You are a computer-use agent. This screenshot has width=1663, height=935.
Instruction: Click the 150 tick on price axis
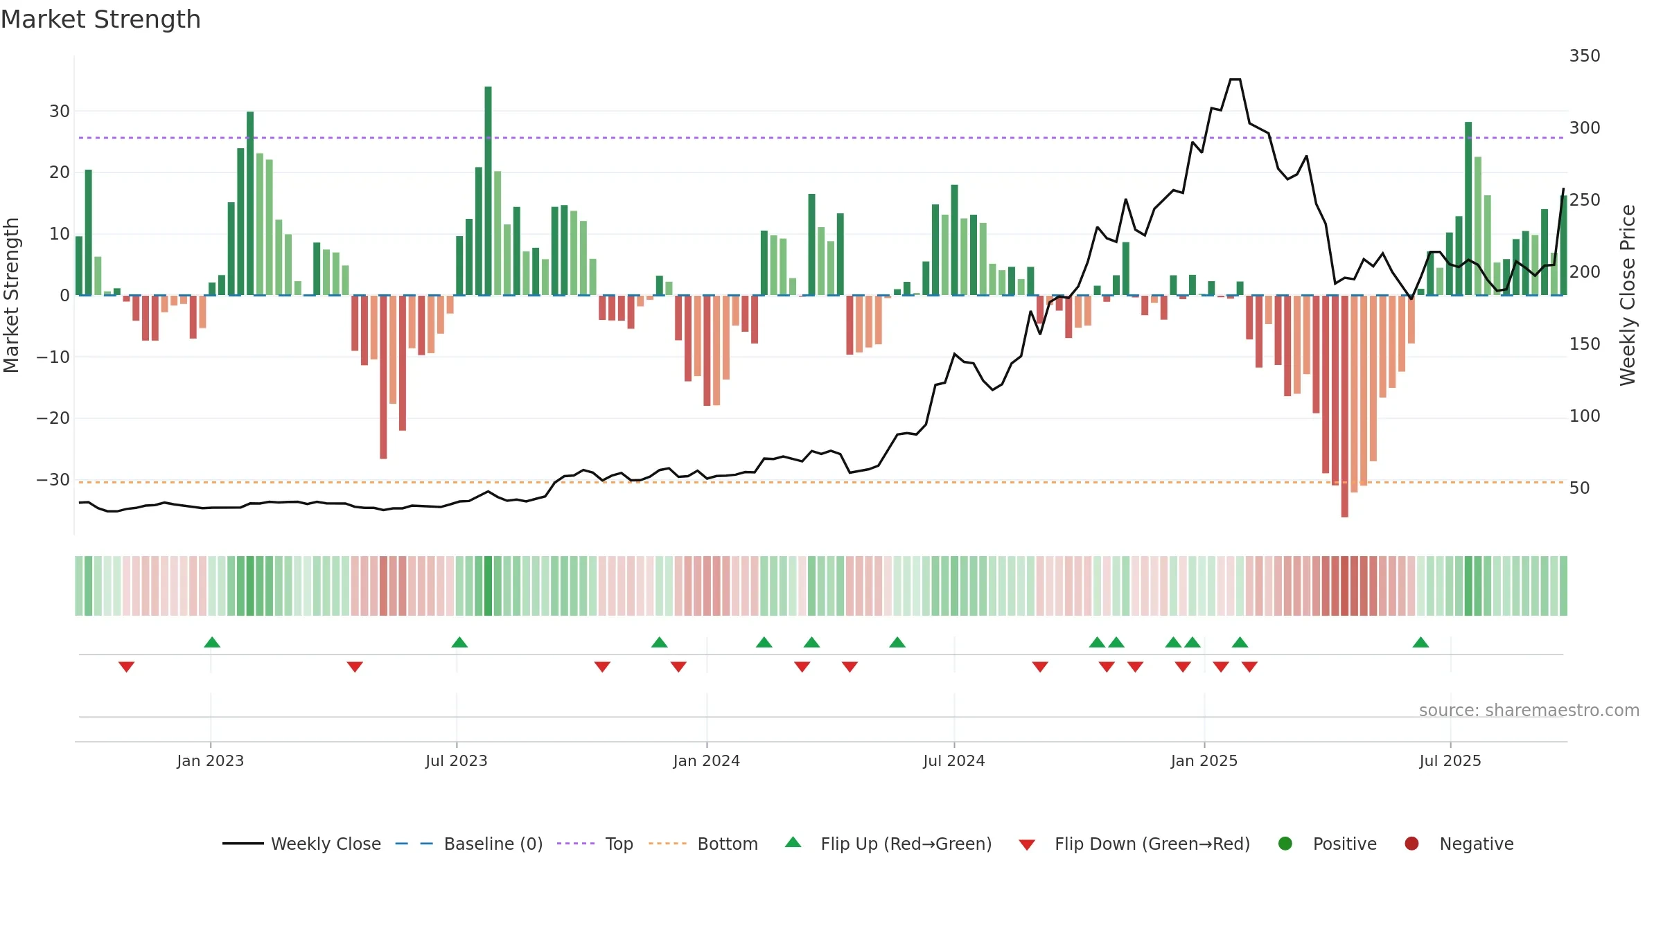pos(1585,344)
